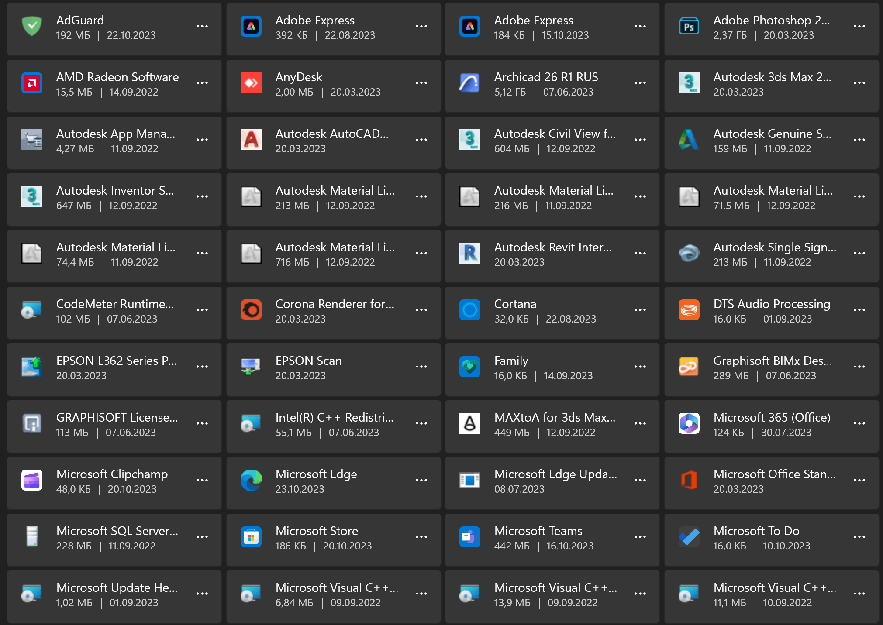Image resolution: width=883 pixels, height=625 pixels.
Task: Click the Microsoft To Do checkmark icon
Action: (x=689, y=537)
